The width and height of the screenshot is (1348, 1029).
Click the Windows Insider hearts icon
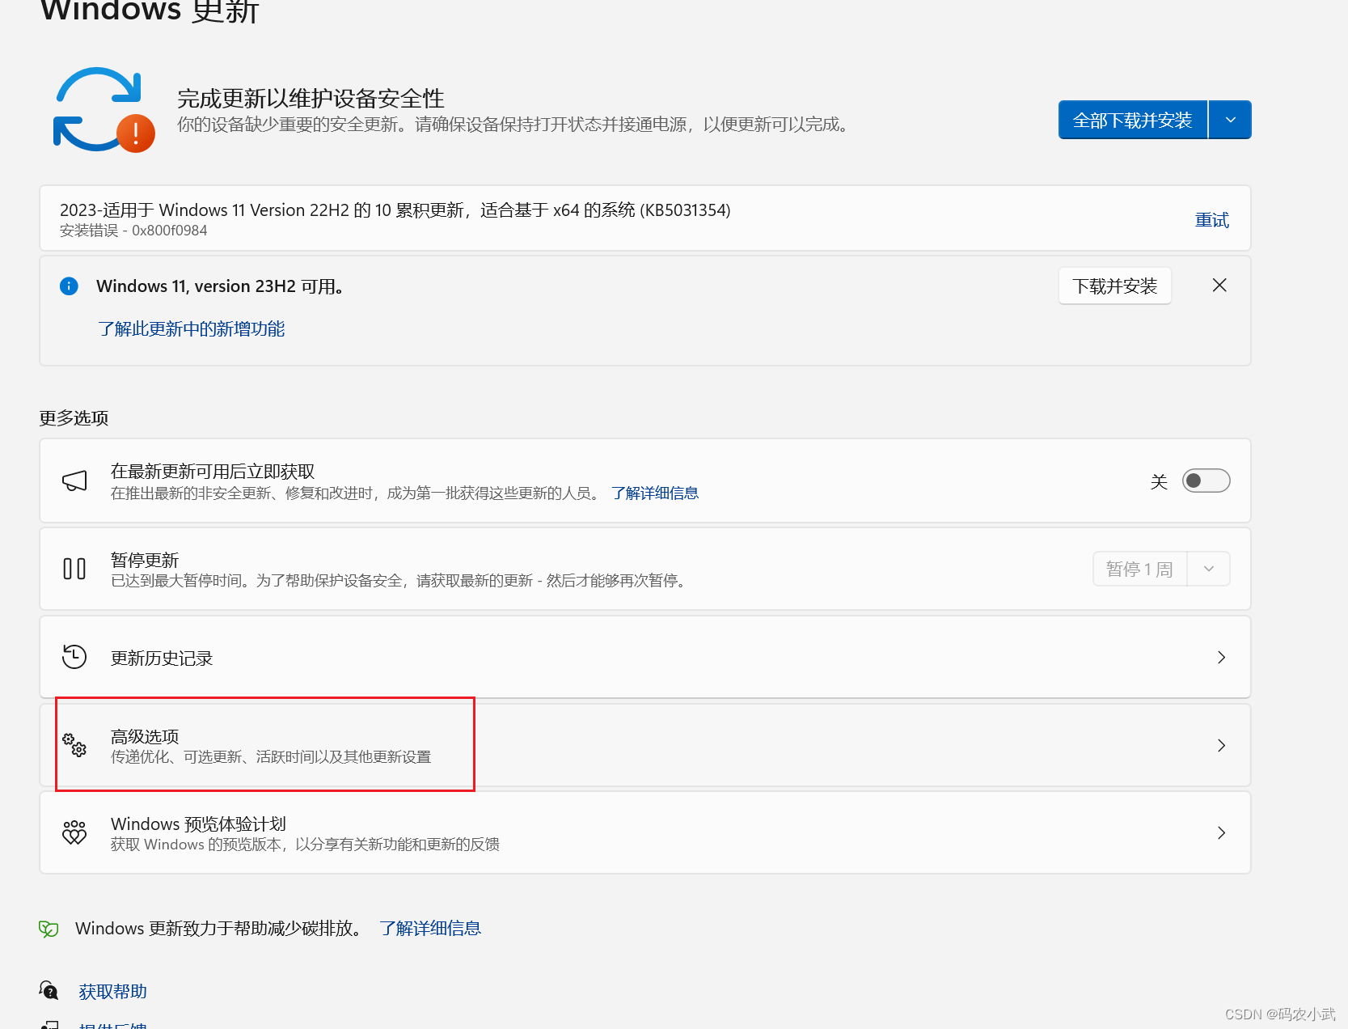[x=74, y=832]
